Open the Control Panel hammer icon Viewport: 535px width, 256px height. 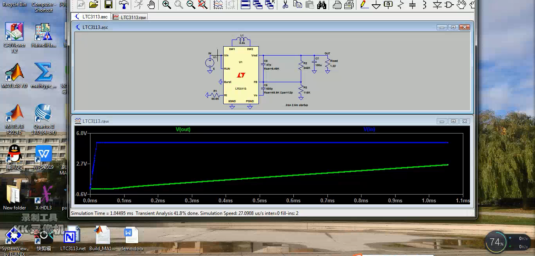(124, 5)
